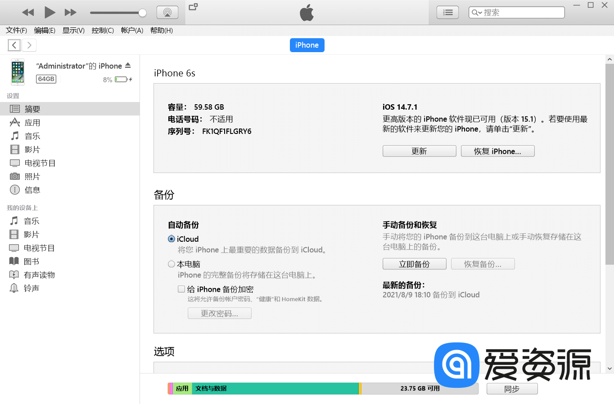614x404 pixels.
Task: Select iCloud as automatic backup destination
Action: [x=172, y=239]
